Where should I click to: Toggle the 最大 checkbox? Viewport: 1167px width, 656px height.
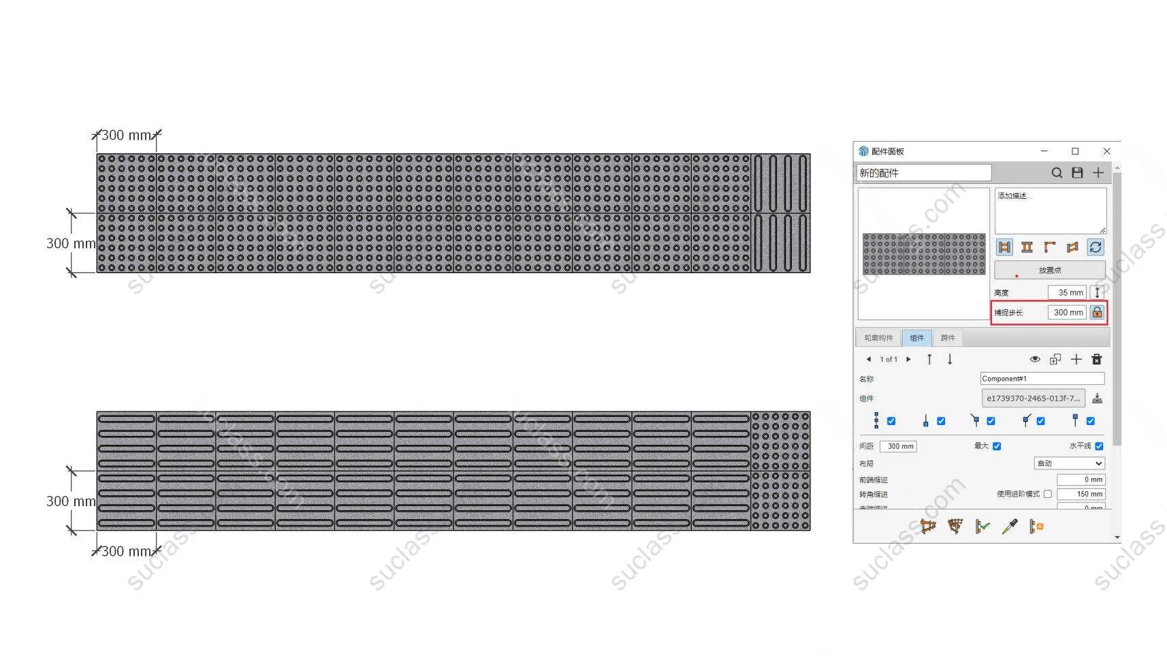(997, 446)
